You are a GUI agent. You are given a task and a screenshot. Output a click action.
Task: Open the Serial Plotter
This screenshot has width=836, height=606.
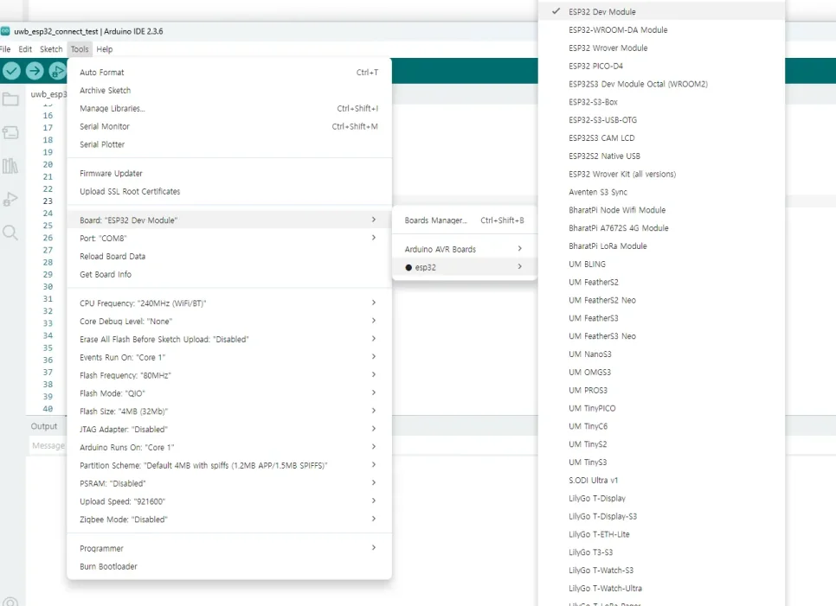click(x=229, y=144)
